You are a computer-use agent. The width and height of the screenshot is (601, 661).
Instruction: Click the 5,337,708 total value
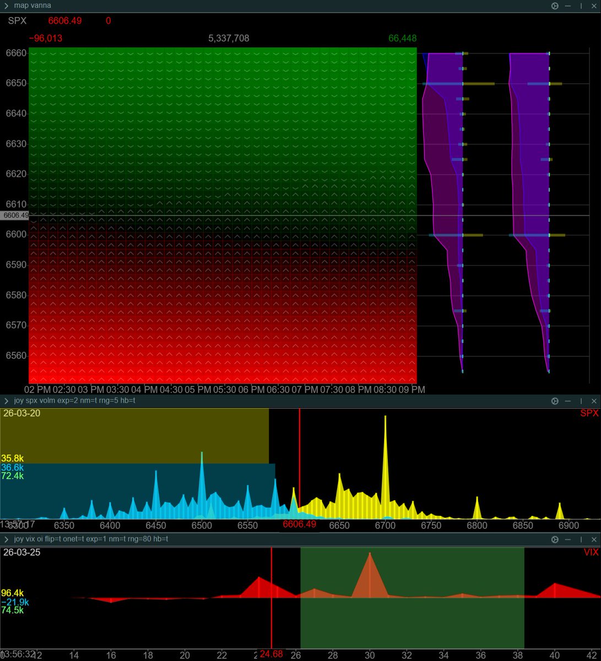pyautogui.click(x=229, y=38)
